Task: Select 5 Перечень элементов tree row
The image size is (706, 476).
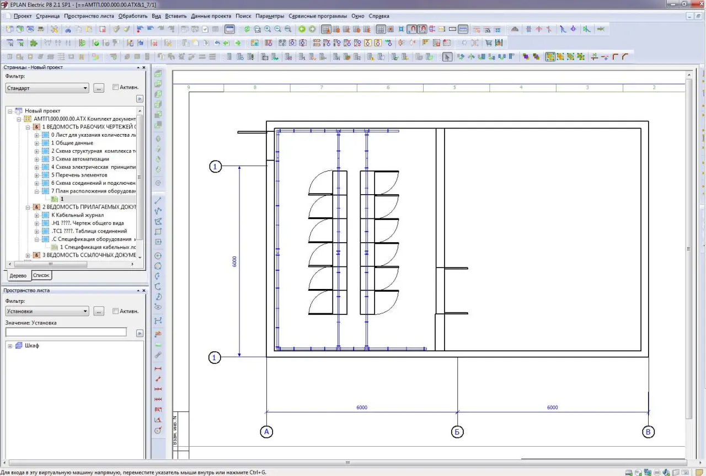Action: pyautogui.click(x=79, y=175)
